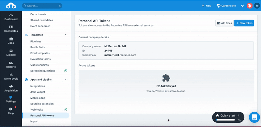Click the upgrade icon next to Webhooks
Image resolution: width=261 pixels, height=127 pixels.
(66, 109)
